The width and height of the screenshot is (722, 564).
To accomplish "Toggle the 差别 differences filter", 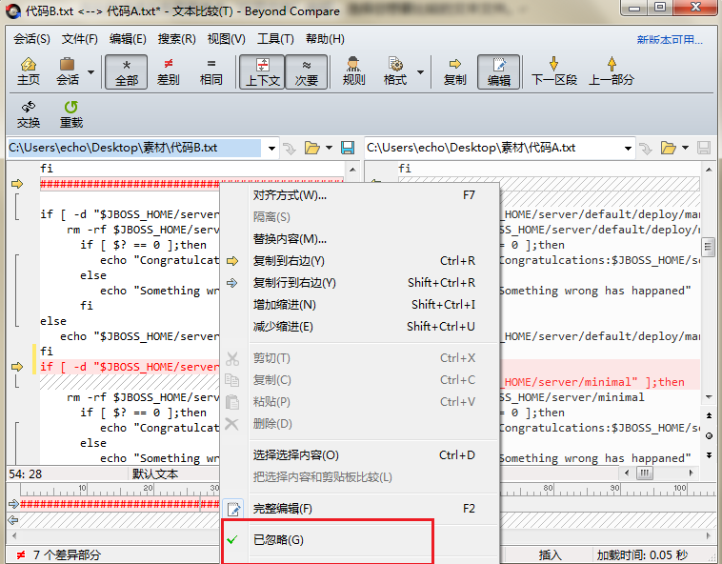I will [168, 71].
